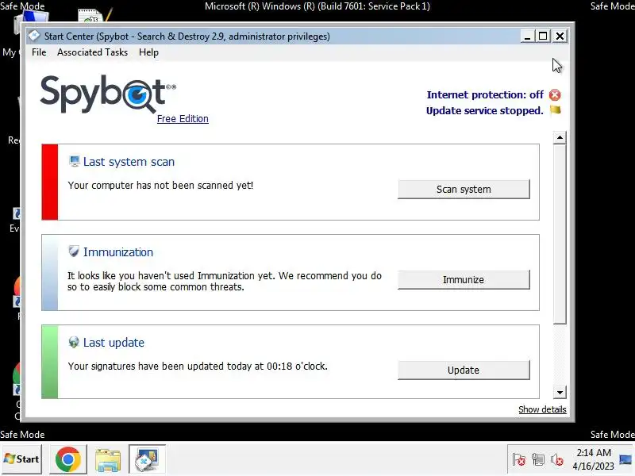Launch Google Chrome from the taskbar
635x476 pixels.
pos(68,459)
